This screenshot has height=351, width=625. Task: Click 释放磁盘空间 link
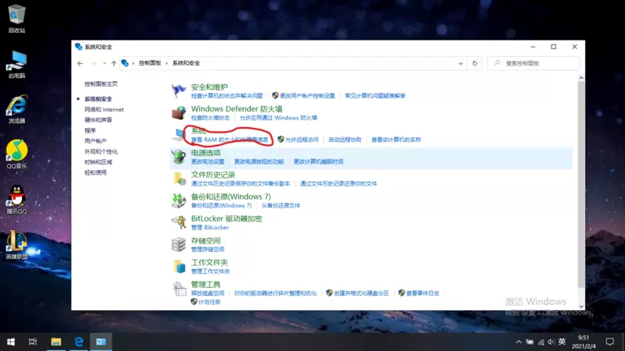(x=208, y=293)
